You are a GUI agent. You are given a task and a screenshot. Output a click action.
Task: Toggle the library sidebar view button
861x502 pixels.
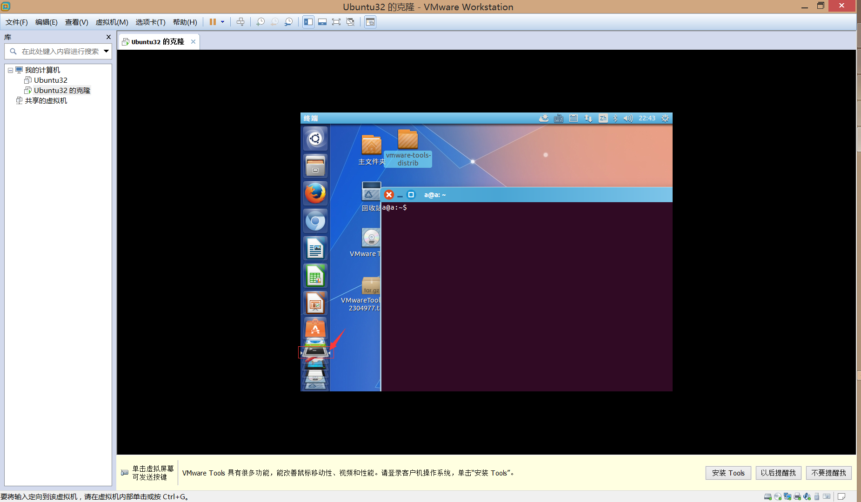[x=308, y=22]
